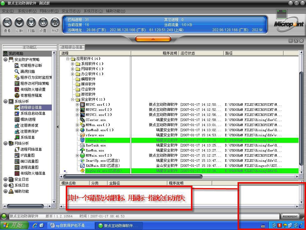Open 系统自启动信息 sidebar item

30,114
